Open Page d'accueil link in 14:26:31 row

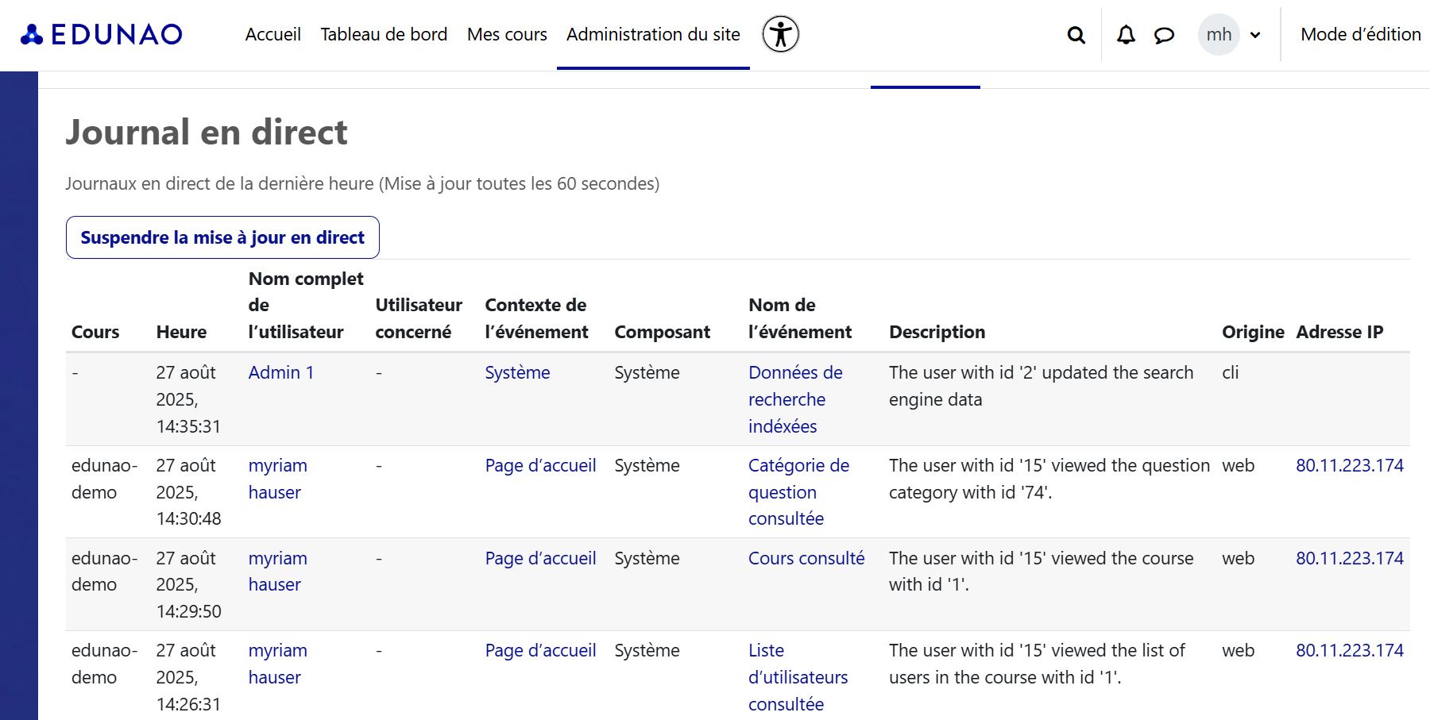[x=540, y=650]
